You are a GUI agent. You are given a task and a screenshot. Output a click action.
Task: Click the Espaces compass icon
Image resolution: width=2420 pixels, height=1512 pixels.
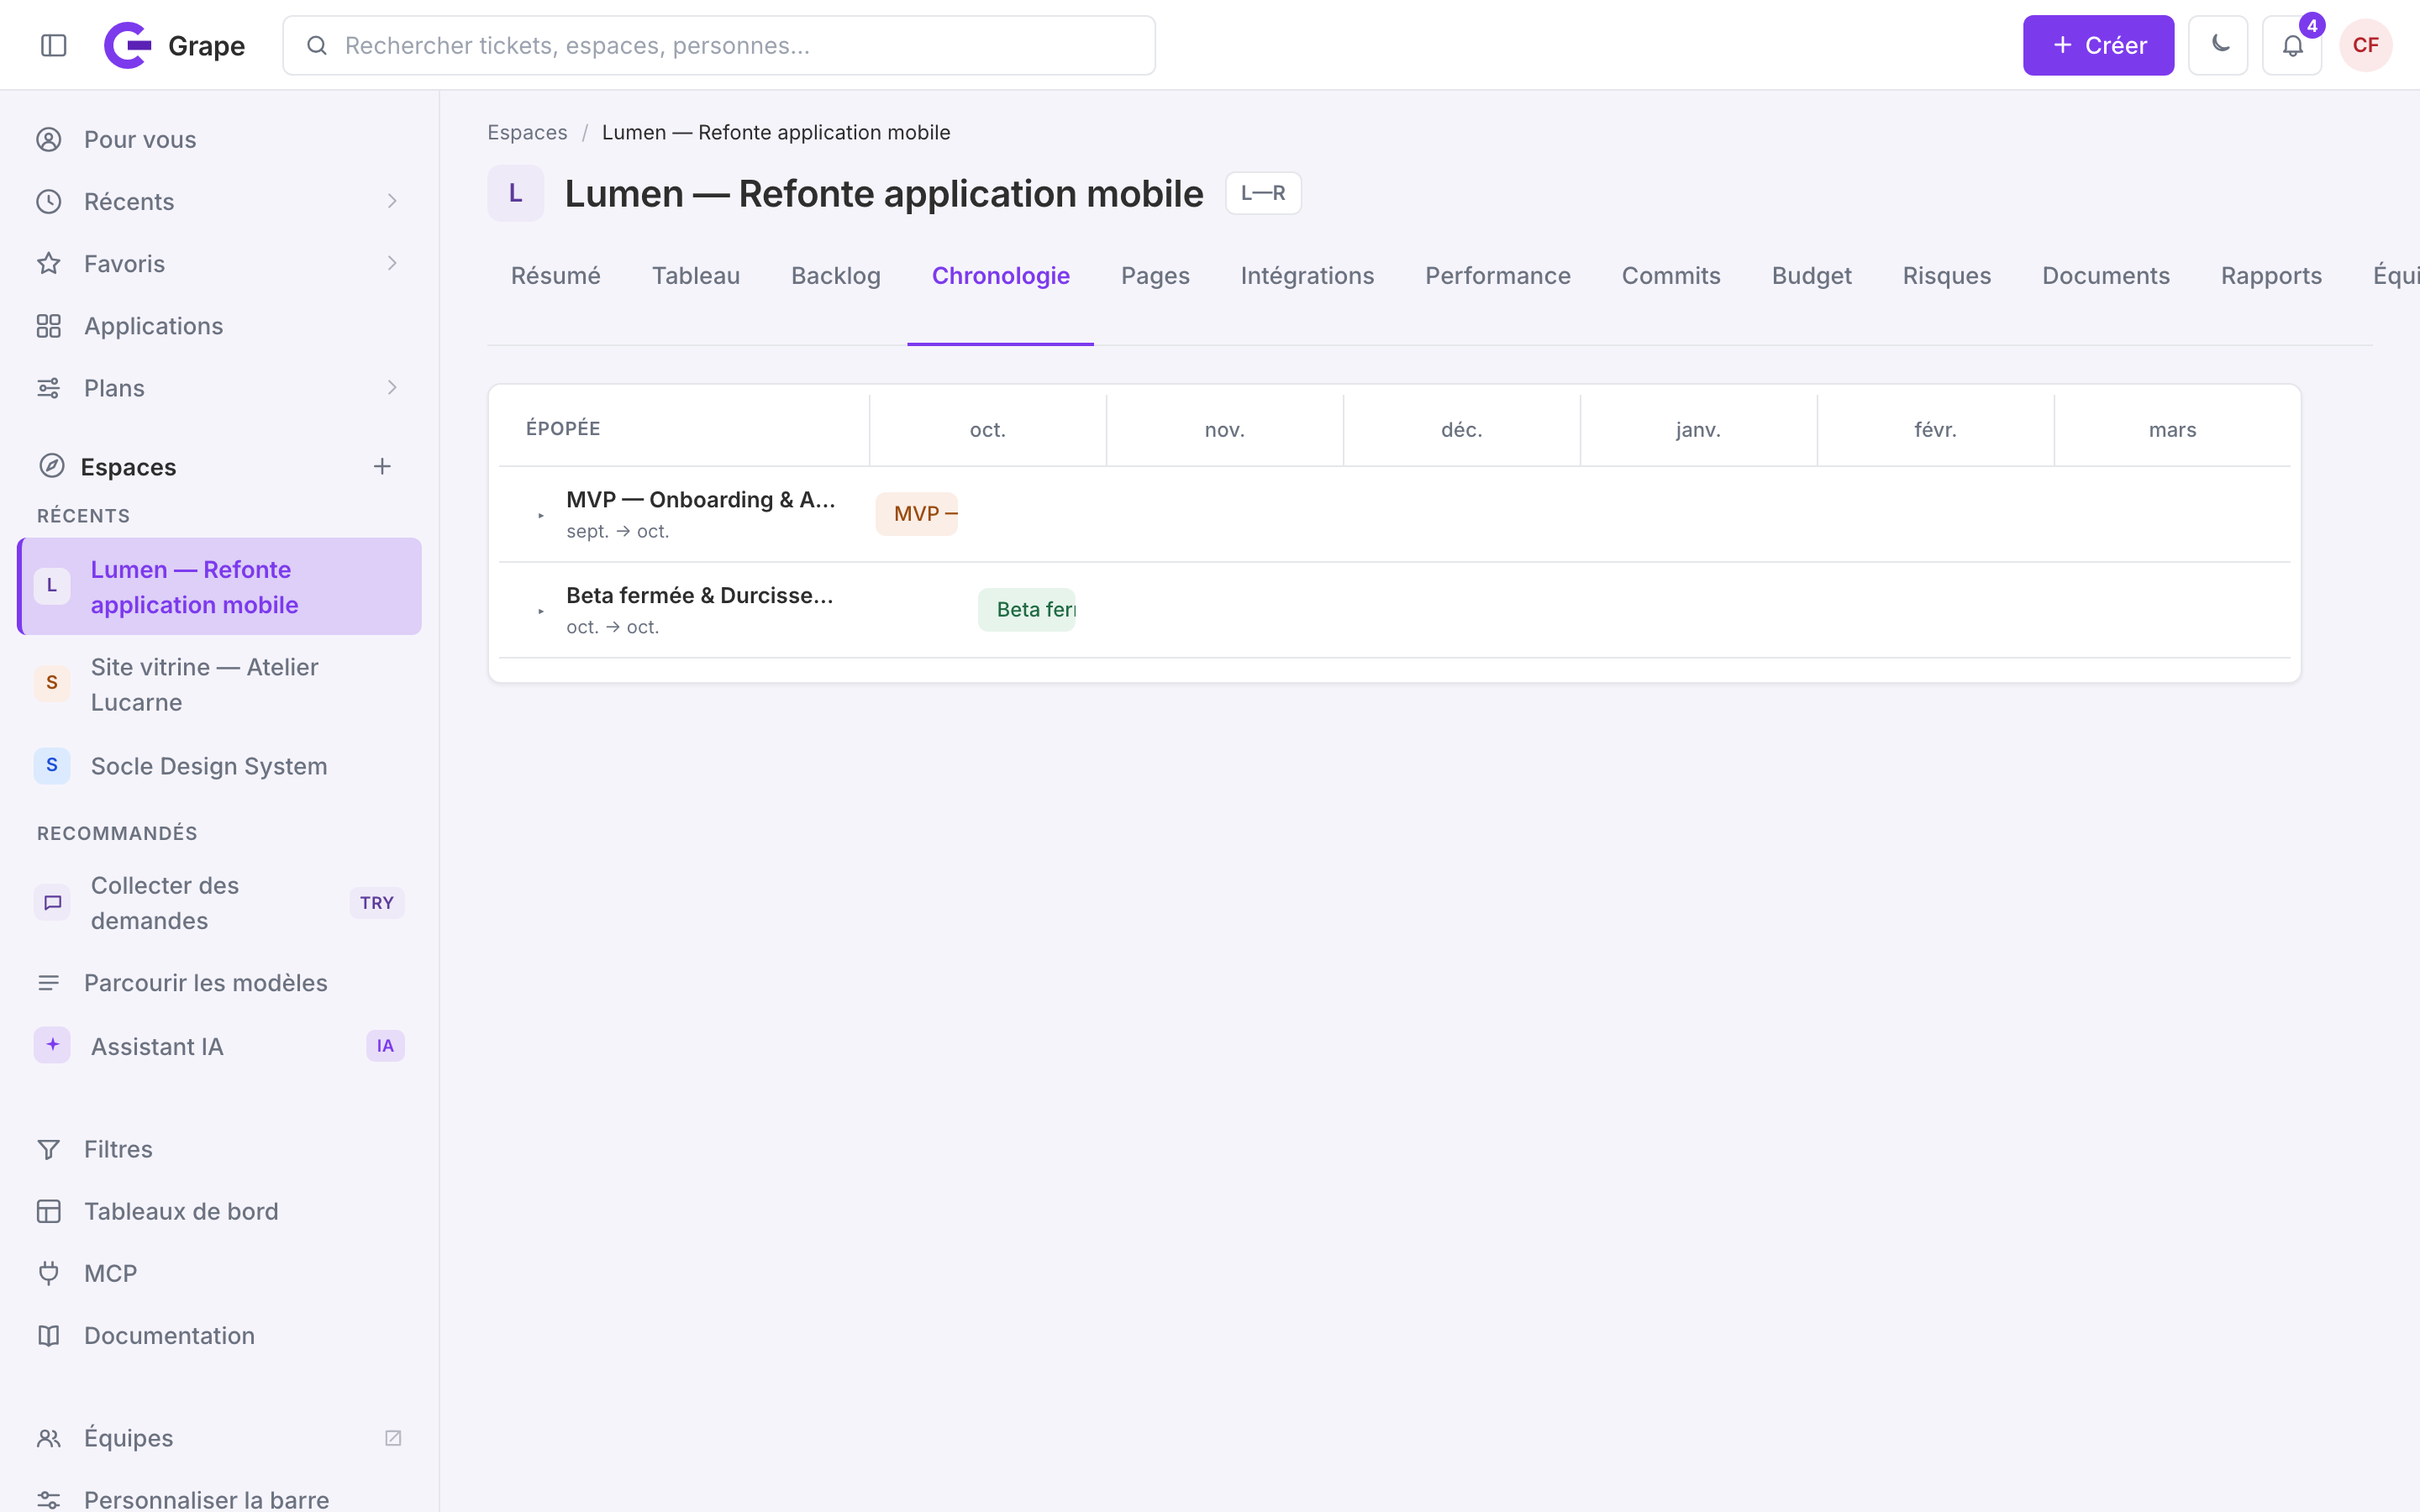[x=52, y=466]
